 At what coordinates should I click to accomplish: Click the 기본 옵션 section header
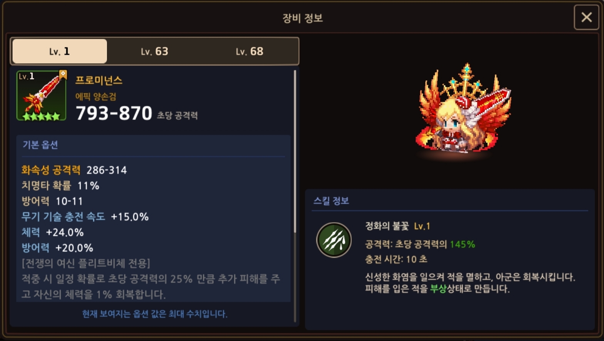40,145
